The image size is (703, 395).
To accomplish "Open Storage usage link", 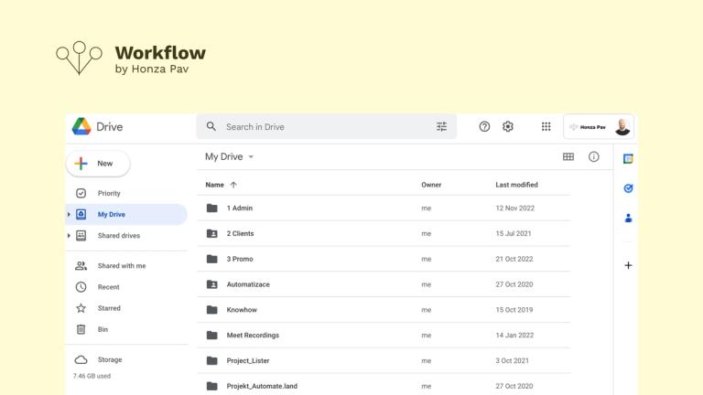I will pyautogui.click(x=110, y=359).
